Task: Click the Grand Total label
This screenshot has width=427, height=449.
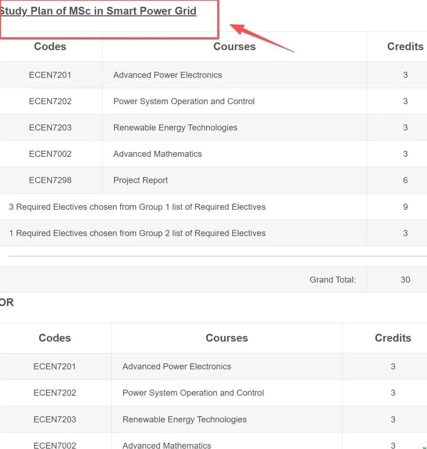Action: (x=332, y=280)
